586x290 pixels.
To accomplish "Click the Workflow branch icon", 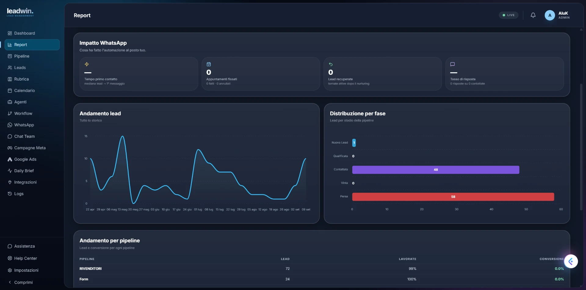I will (10, 113).
